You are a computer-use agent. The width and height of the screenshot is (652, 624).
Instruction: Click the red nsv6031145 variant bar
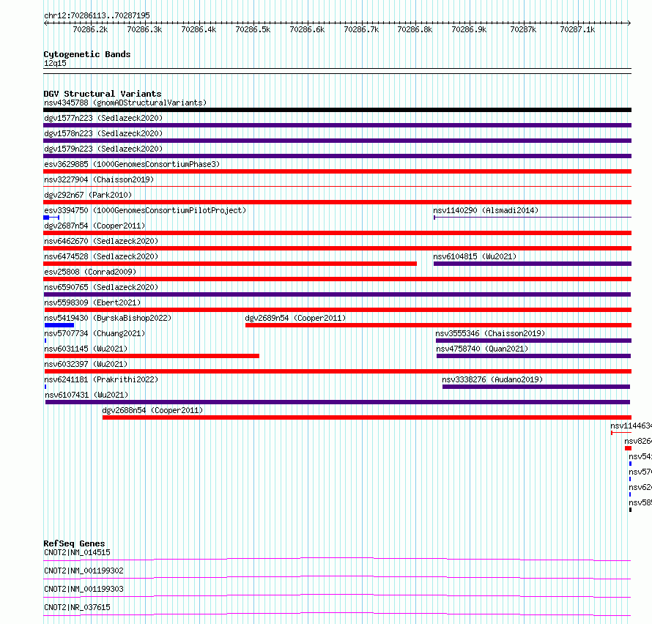152,356
